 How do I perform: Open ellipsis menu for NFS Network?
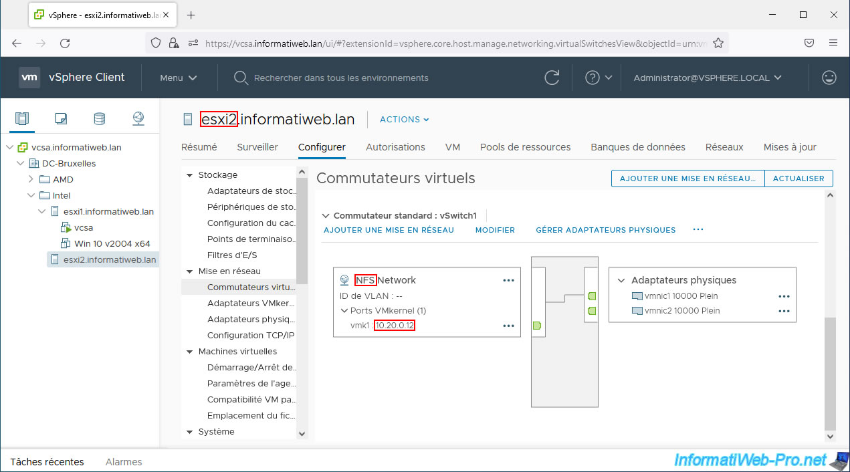508,281
